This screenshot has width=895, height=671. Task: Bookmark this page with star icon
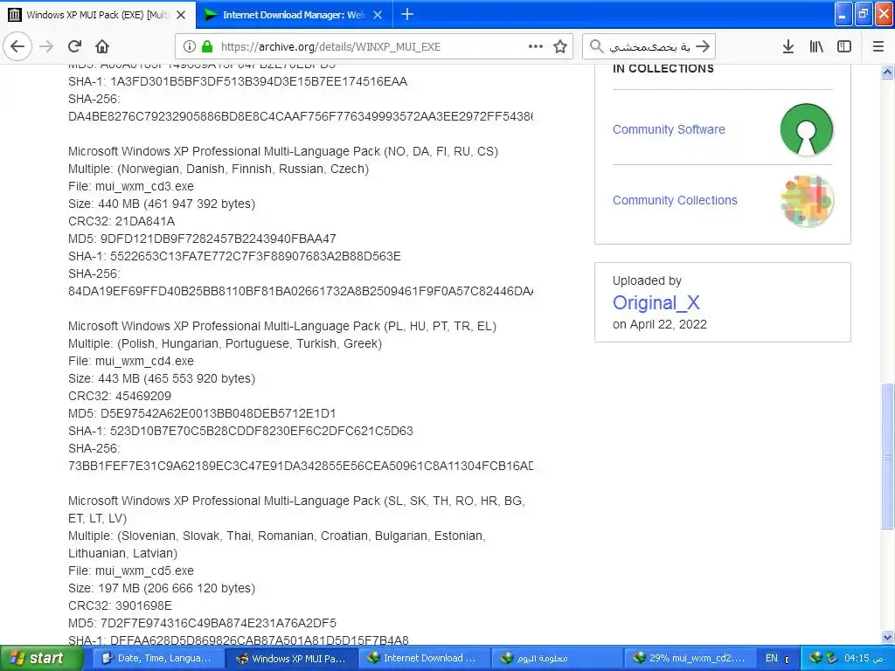(560, 47)
